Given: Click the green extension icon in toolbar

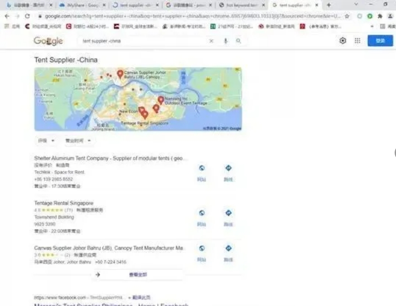Looking at the screenshot, I should click(370, 16).
